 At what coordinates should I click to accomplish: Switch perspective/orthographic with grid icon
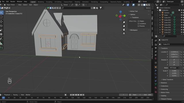pyautogui.click(x=124, y=33)
